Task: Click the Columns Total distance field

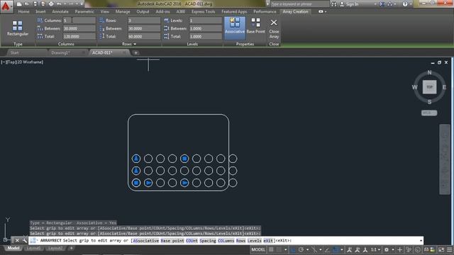Action: [x=79, y=36]
